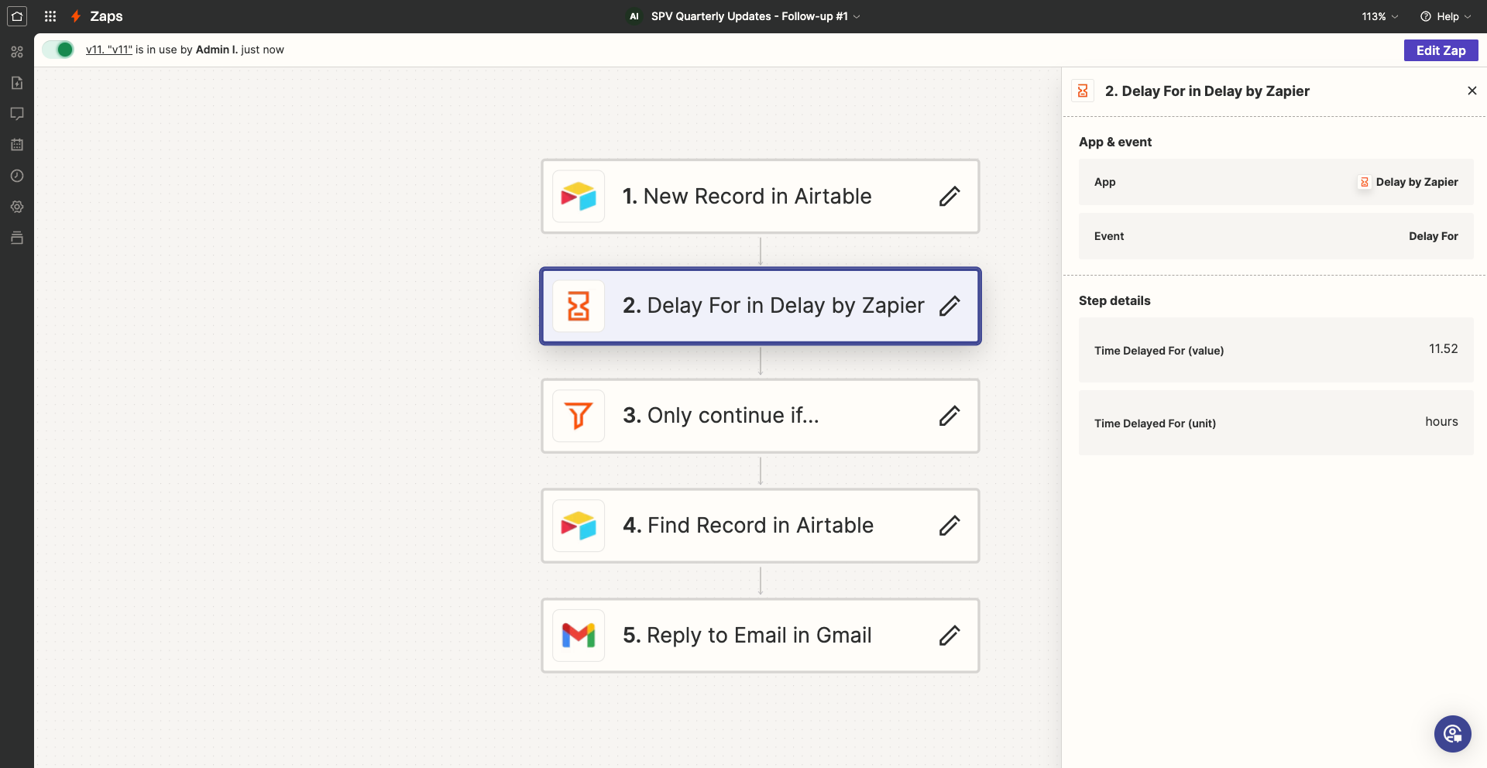
Task: Open the v11 version link
Action: pyautogui.click(x=109, y=50)
